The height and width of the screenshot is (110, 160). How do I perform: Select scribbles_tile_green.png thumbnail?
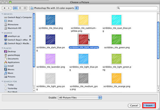[117, 39]
